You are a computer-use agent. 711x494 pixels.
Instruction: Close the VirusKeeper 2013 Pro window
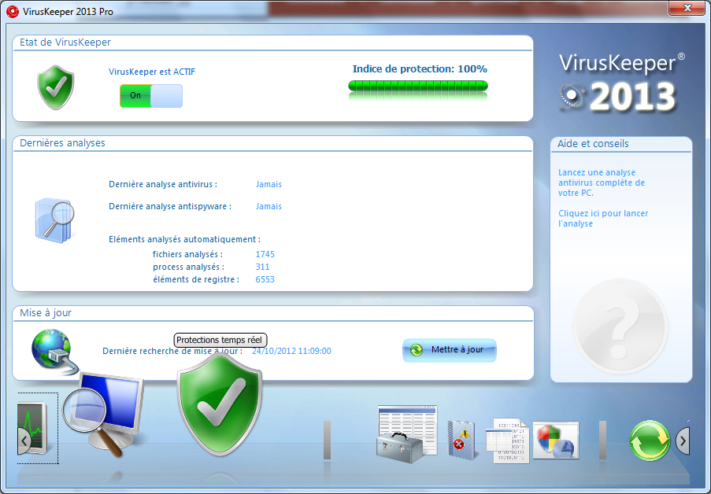coord(687,8)
